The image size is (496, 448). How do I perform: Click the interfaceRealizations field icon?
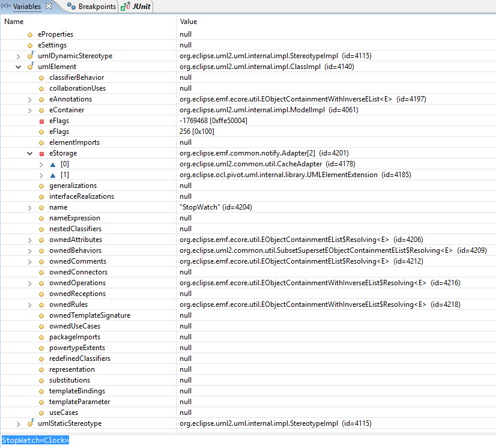coord(41,197)
